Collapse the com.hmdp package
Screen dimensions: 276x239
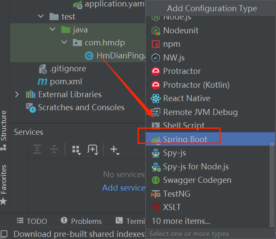tap(64, 42)
